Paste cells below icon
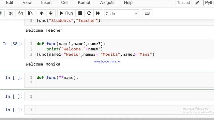This screenshot has height=120, width=214. [x=30, y=13]
